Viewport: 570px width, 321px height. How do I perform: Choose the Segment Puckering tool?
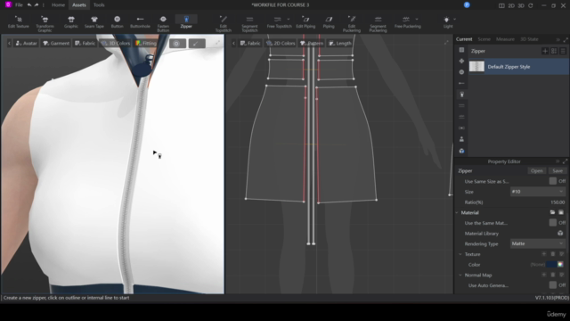pyautogui.click(x=378, y=24)
